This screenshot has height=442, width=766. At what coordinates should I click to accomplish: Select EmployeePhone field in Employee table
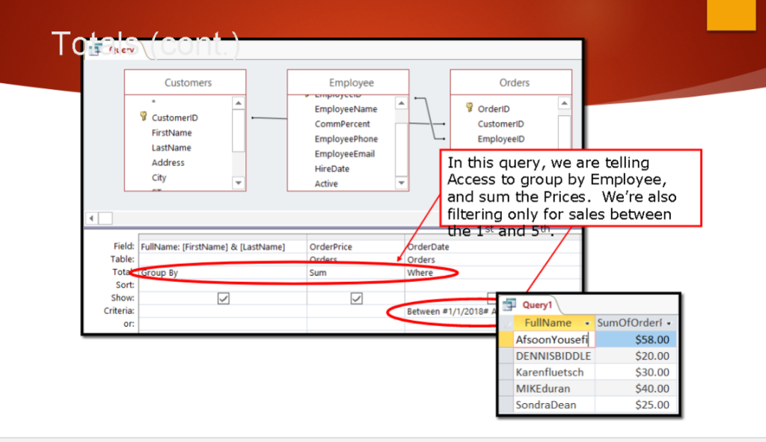coord(346,138)
